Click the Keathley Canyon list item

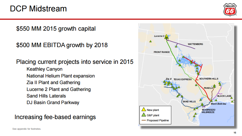click(x=44, y=69)
